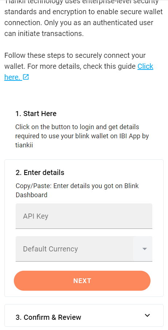Select the "here." portion of the guide link
The height and width of the screenshot is (330, 168).
[12, 77]
